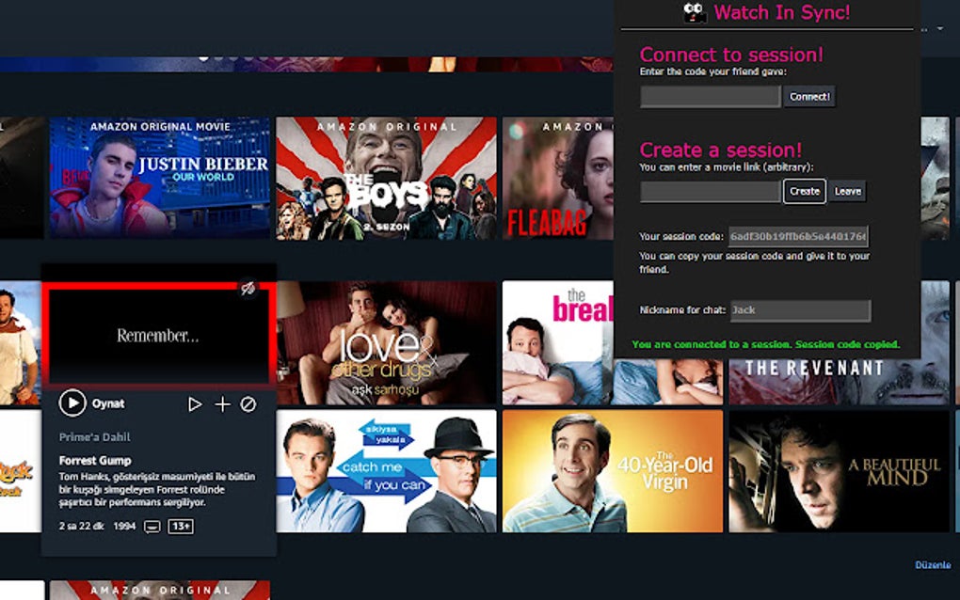Mark Forrest Gump not interested via block icon
Image resolution: width=960 pixels, height=600 pixels.
click(x=247, y=403)
